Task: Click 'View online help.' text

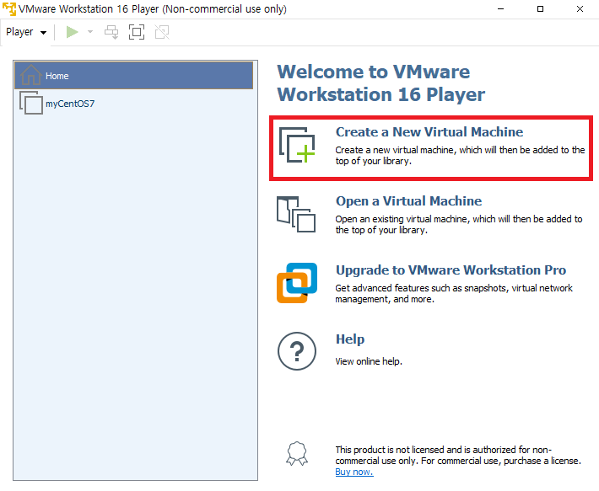Action: (x=369, y=361)
